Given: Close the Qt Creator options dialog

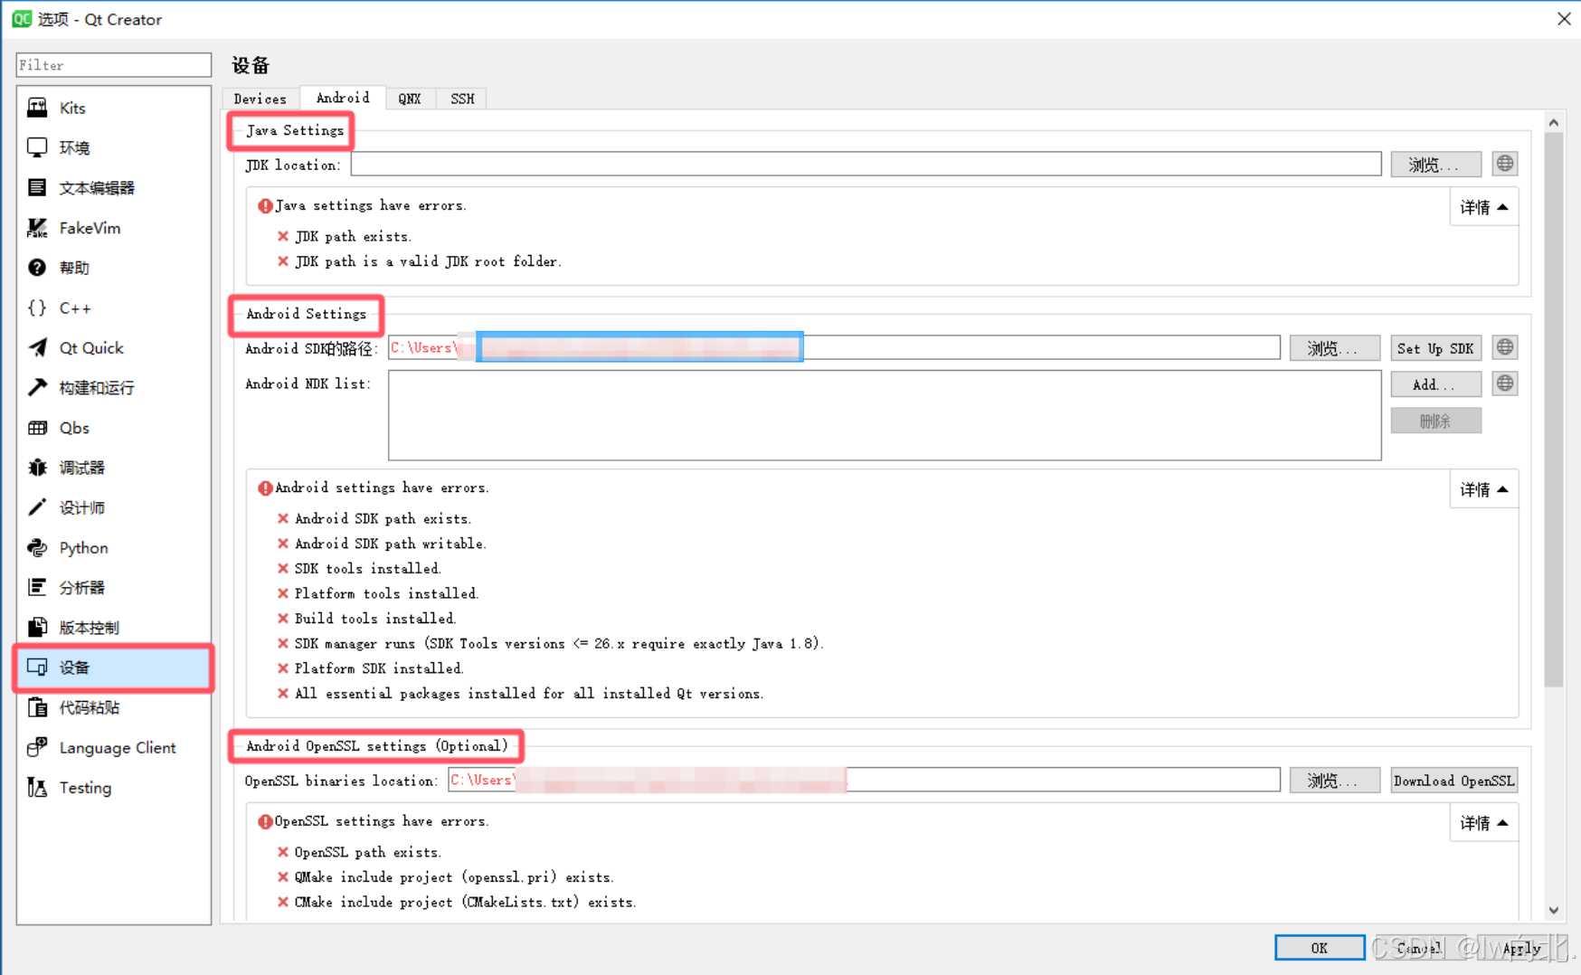Looking at the screenshot, I should [1564, 18].
